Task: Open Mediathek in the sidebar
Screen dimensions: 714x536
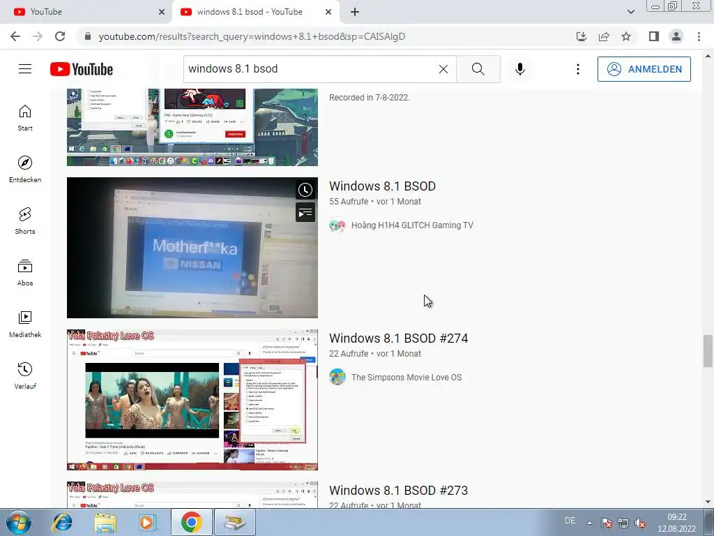Action: [x=25, y=325]
